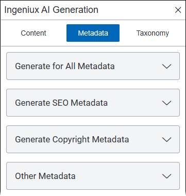
Task: Select the Metadata tab
Action: point(93,33)
